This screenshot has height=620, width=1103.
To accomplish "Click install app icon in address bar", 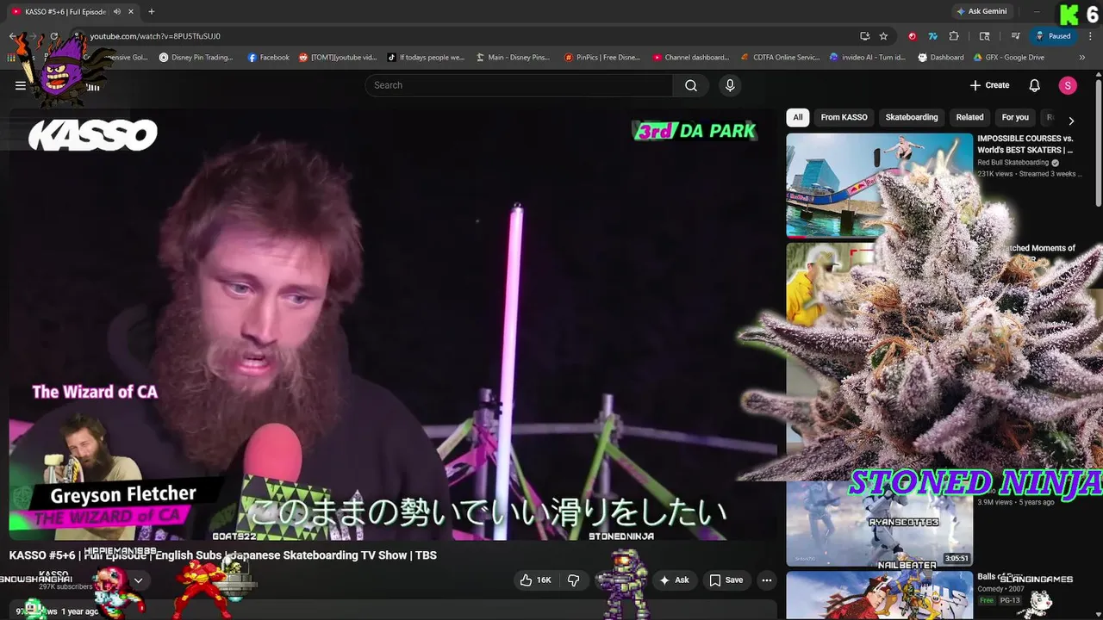I will 864,36.
